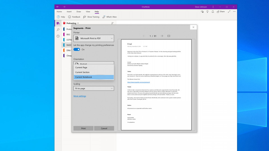This screenshot has width=269, height=151.
Task: Click the lightbulb Tell Me icon
Action: [x=207, y=12]
